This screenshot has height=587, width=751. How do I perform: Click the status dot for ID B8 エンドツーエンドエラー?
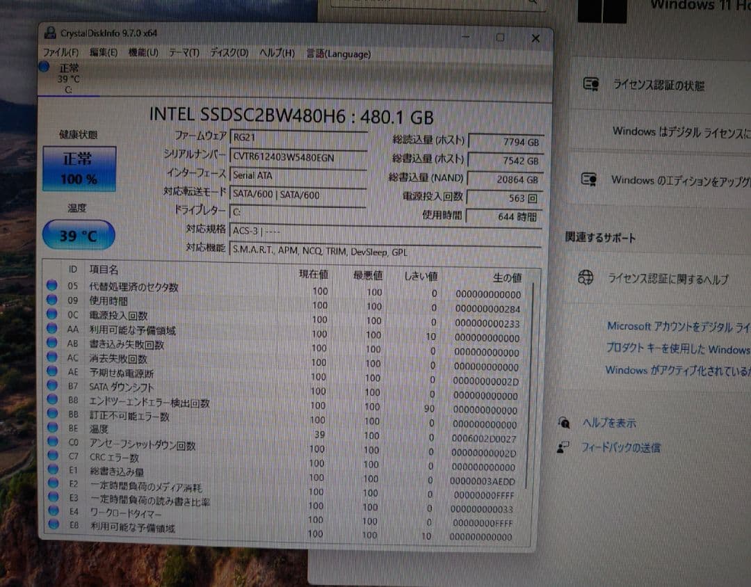pos(52,399)
